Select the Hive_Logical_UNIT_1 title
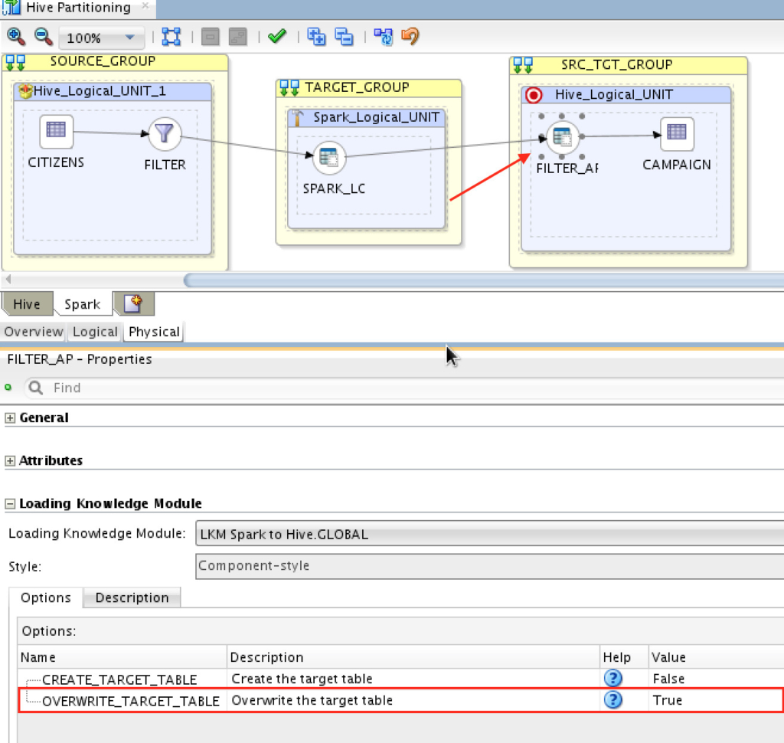Image resolution: width=784 pixels, height=743 pixels. 100,90
